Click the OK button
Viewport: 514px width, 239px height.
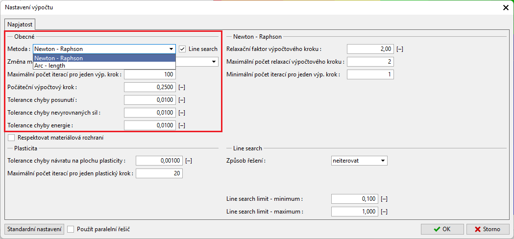442,229
